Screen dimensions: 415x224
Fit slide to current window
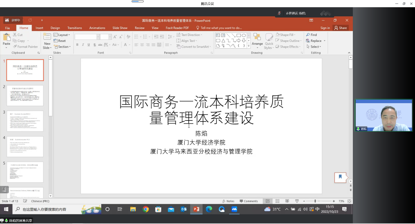[x=350, y=201]
